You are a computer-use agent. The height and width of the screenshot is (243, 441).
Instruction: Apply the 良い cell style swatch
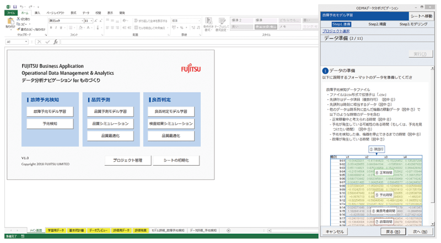tap(242, 26)
